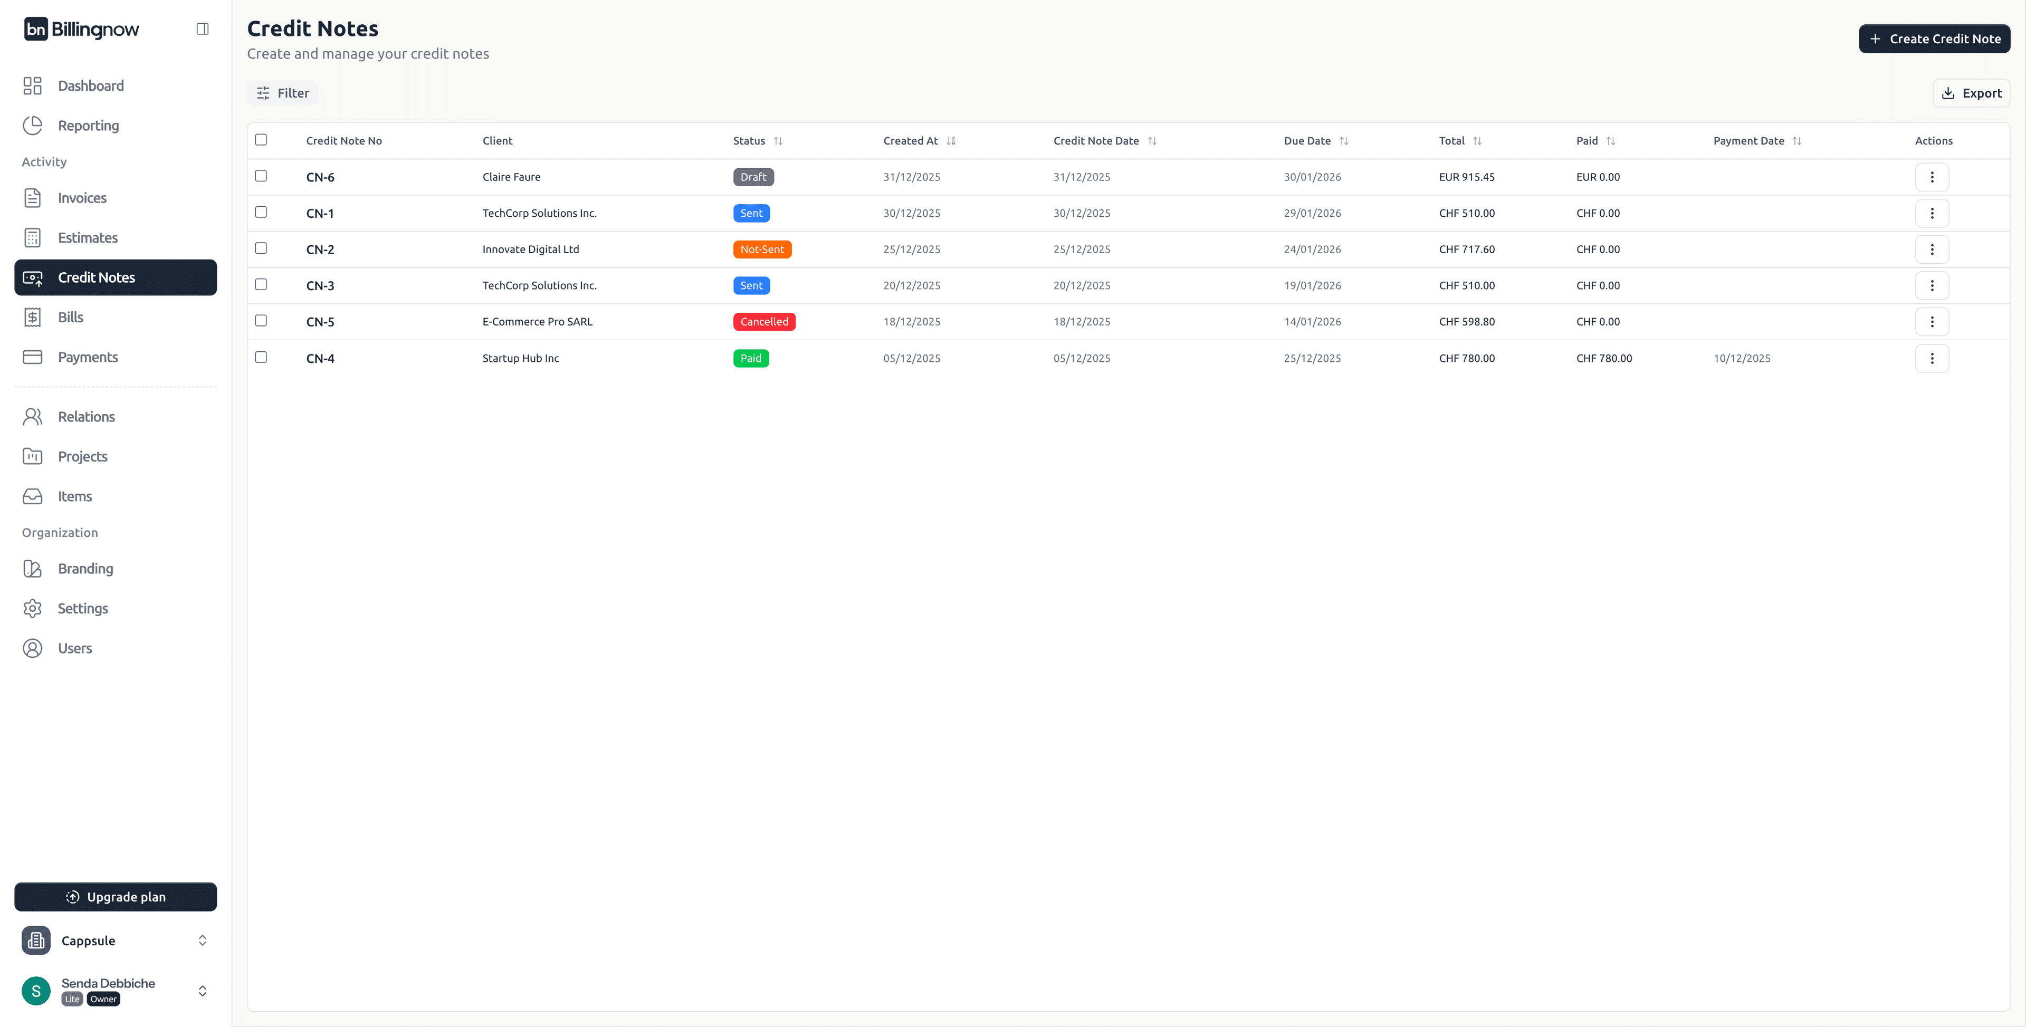Click the red Cancelled status badge

[763, 322]
